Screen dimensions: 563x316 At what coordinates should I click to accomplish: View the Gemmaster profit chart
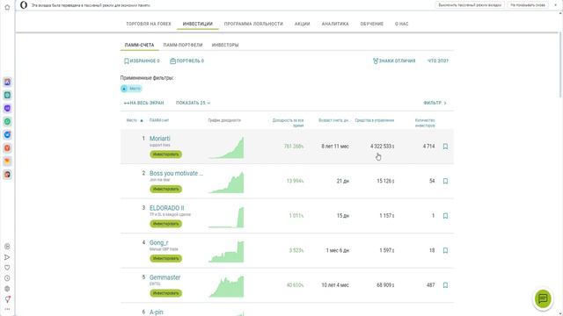click(226, 286)
